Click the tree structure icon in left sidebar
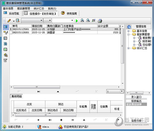 (x=6, y=33)
